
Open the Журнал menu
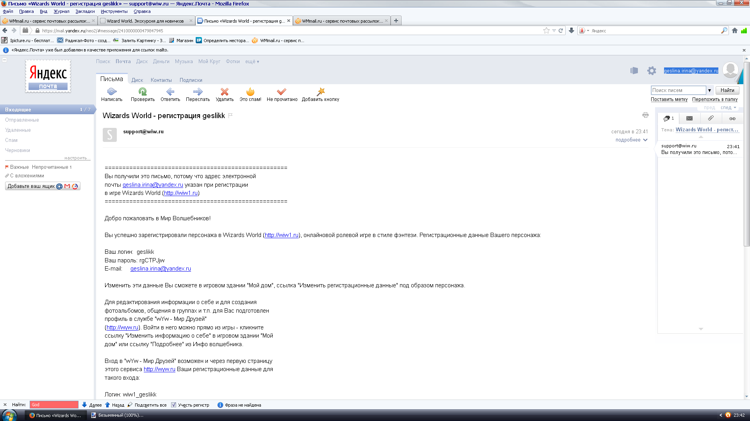(61, 11)
